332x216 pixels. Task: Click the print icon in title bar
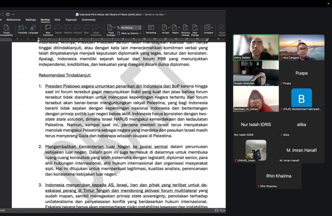(x=8, y=14)
